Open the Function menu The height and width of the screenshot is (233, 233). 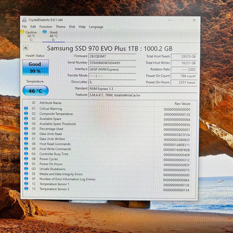46,27
